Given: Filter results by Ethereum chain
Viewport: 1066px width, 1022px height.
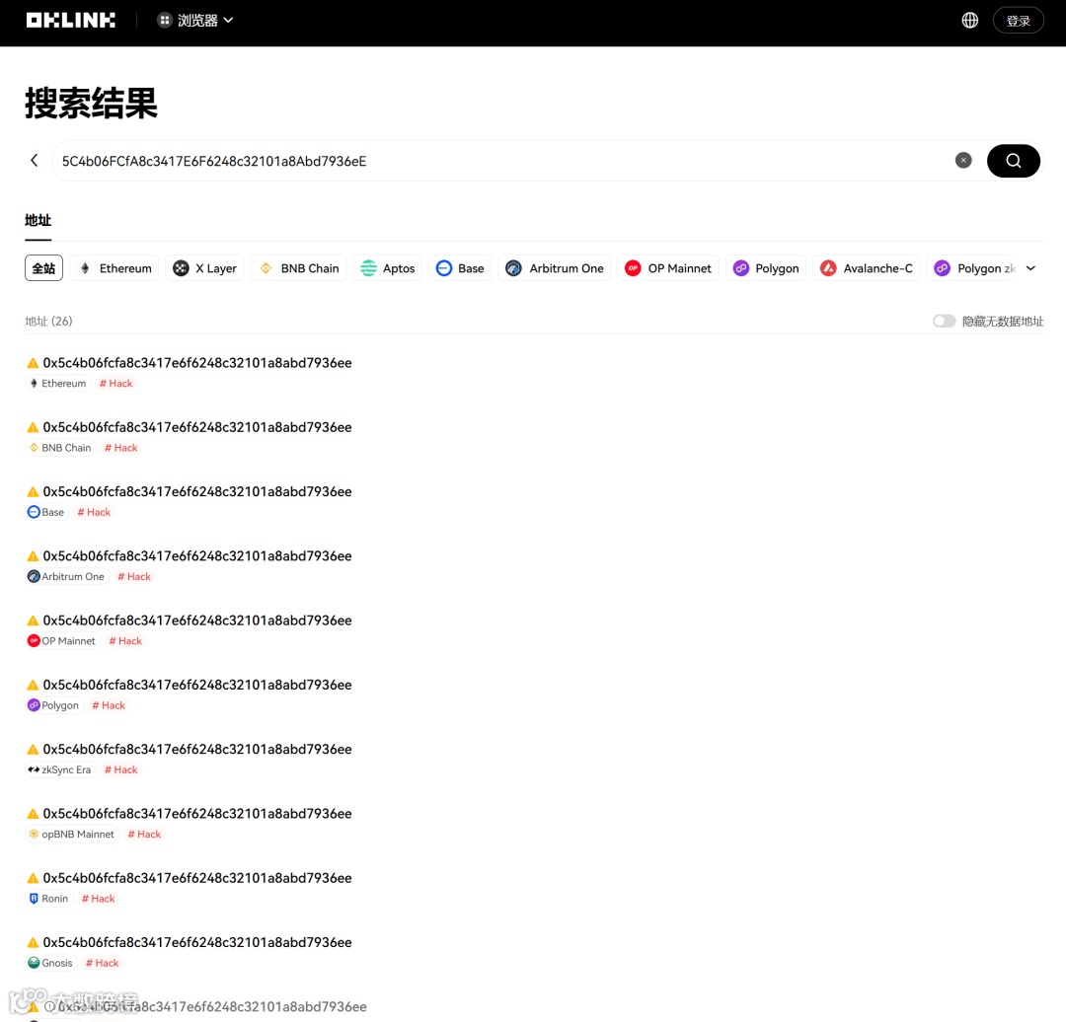Looking at the screenshot, I should pos(114,267).
